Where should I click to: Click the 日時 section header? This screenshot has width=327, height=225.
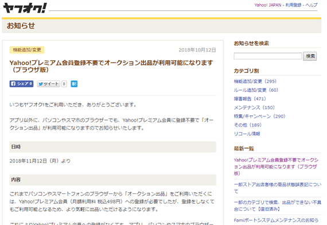click(113, 147)
